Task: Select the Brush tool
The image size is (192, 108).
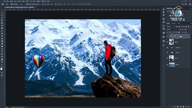Action: [x=2, y=31]
